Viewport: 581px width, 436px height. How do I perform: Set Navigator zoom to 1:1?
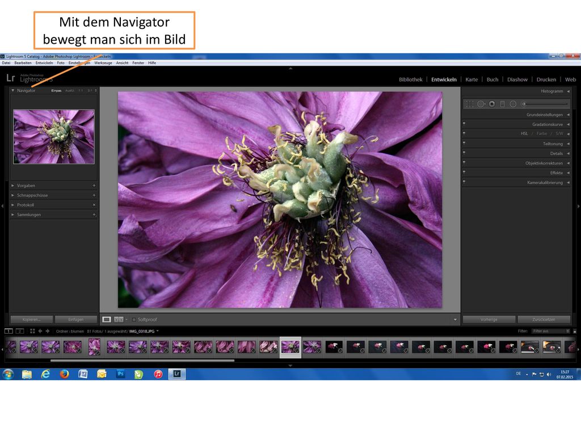[81, 90]
